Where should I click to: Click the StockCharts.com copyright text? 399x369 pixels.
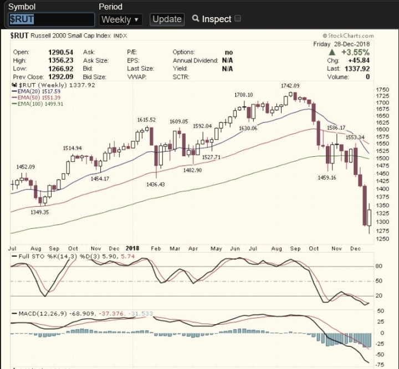[x=348, y=35]
